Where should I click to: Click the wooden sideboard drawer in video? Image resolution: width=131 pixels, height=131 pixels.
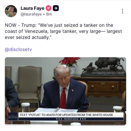(103, 86)
